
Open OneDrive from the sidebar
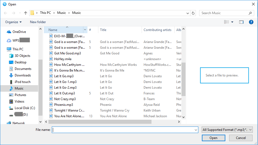[x=19, y=32]
